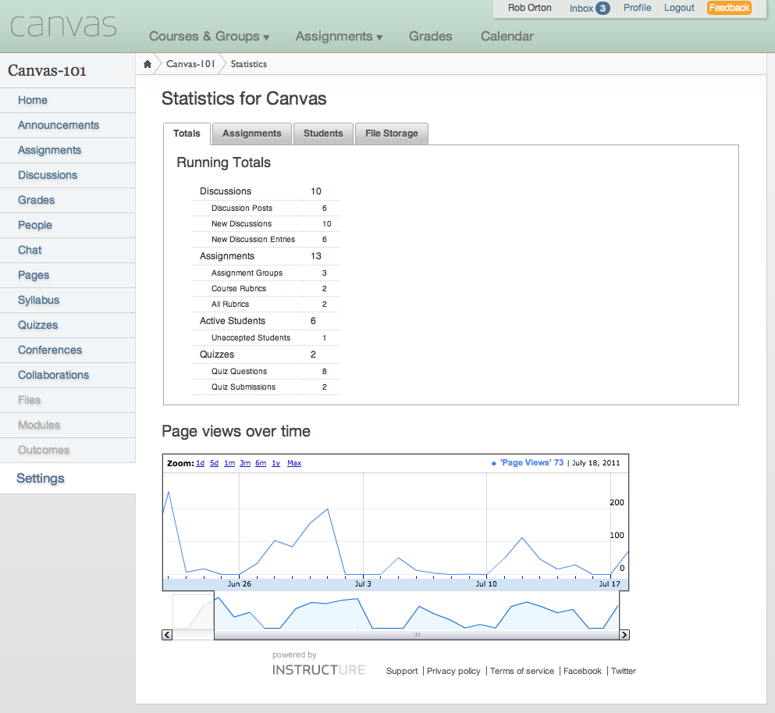Click the range selector overview chart
Image resolution: width=775 pixels, height=713 pixels.
pyautogui.click(x=396, y=611)
